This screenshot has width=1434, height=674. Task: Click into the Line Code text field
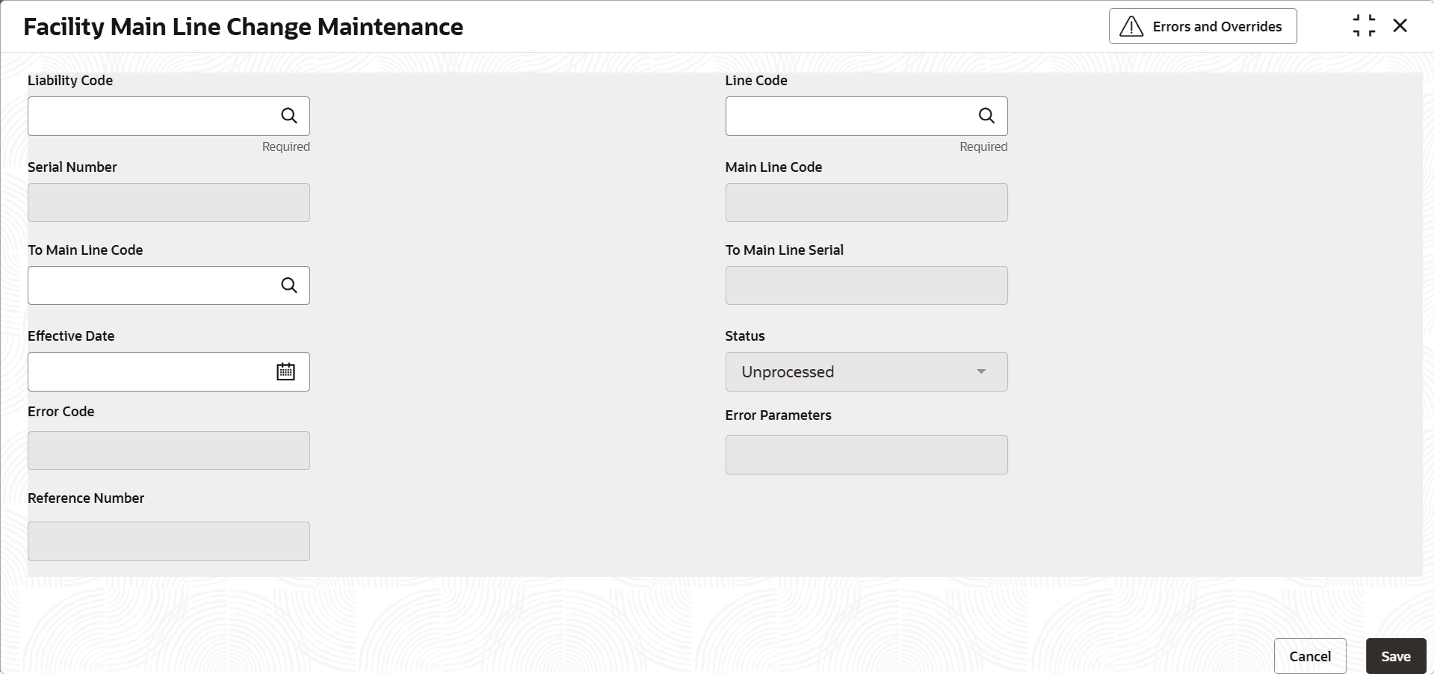pyautogui.click(x=849, y=116)
